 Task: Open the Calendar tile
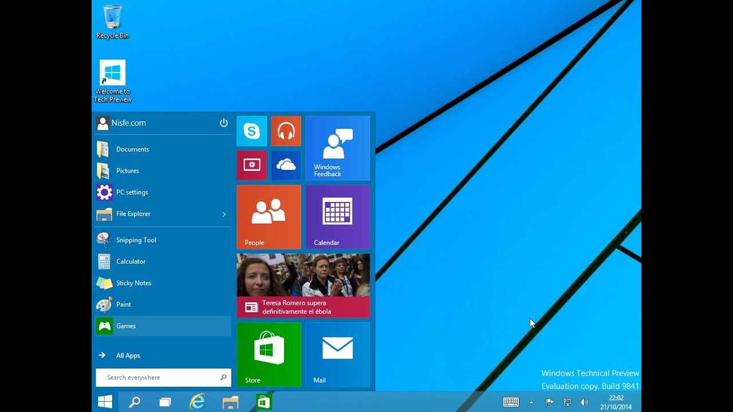pos(337,217)
